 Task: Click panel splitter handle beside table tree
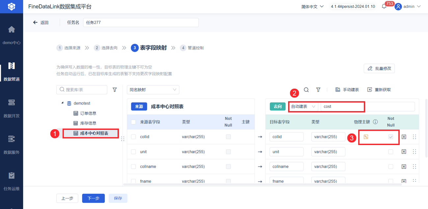(122, 139)
